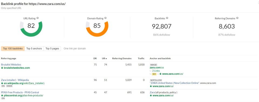The height and width of the screenshot is (102, 259).
Task: Select the Top 100 backlinks tab
Action: coord(13,49)
